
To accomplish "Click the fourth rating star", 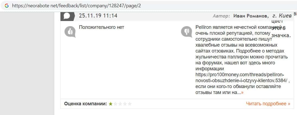I will [x=125, y=104].
